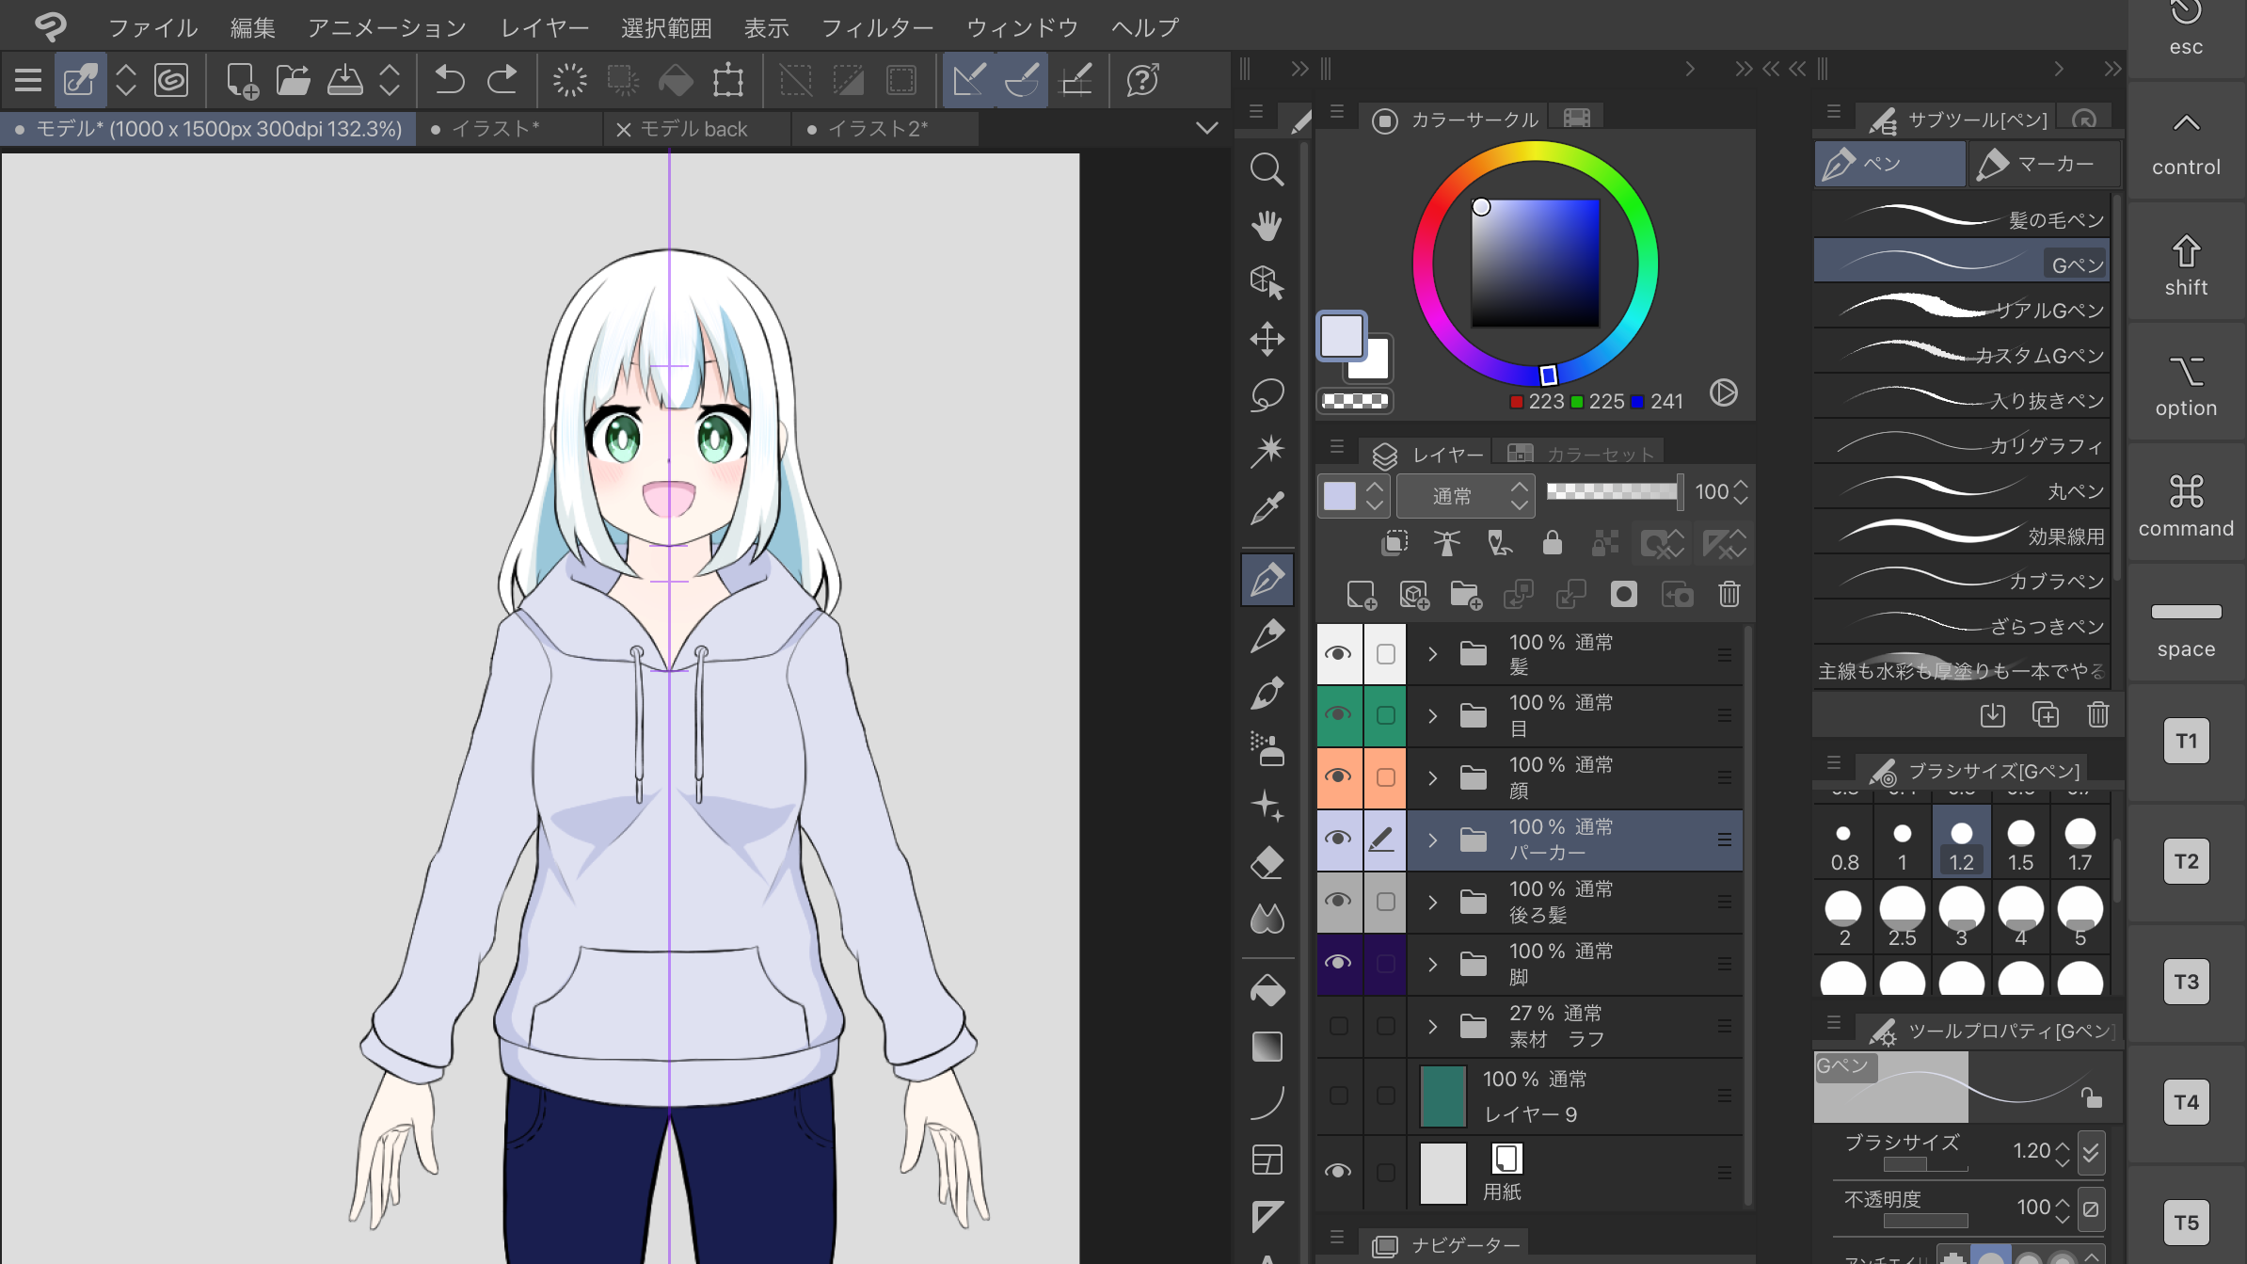Delete sub tool trash icon
Image resolution: width=2247 pixels, height=1264 pixels.
click(x=2097, y=714)
